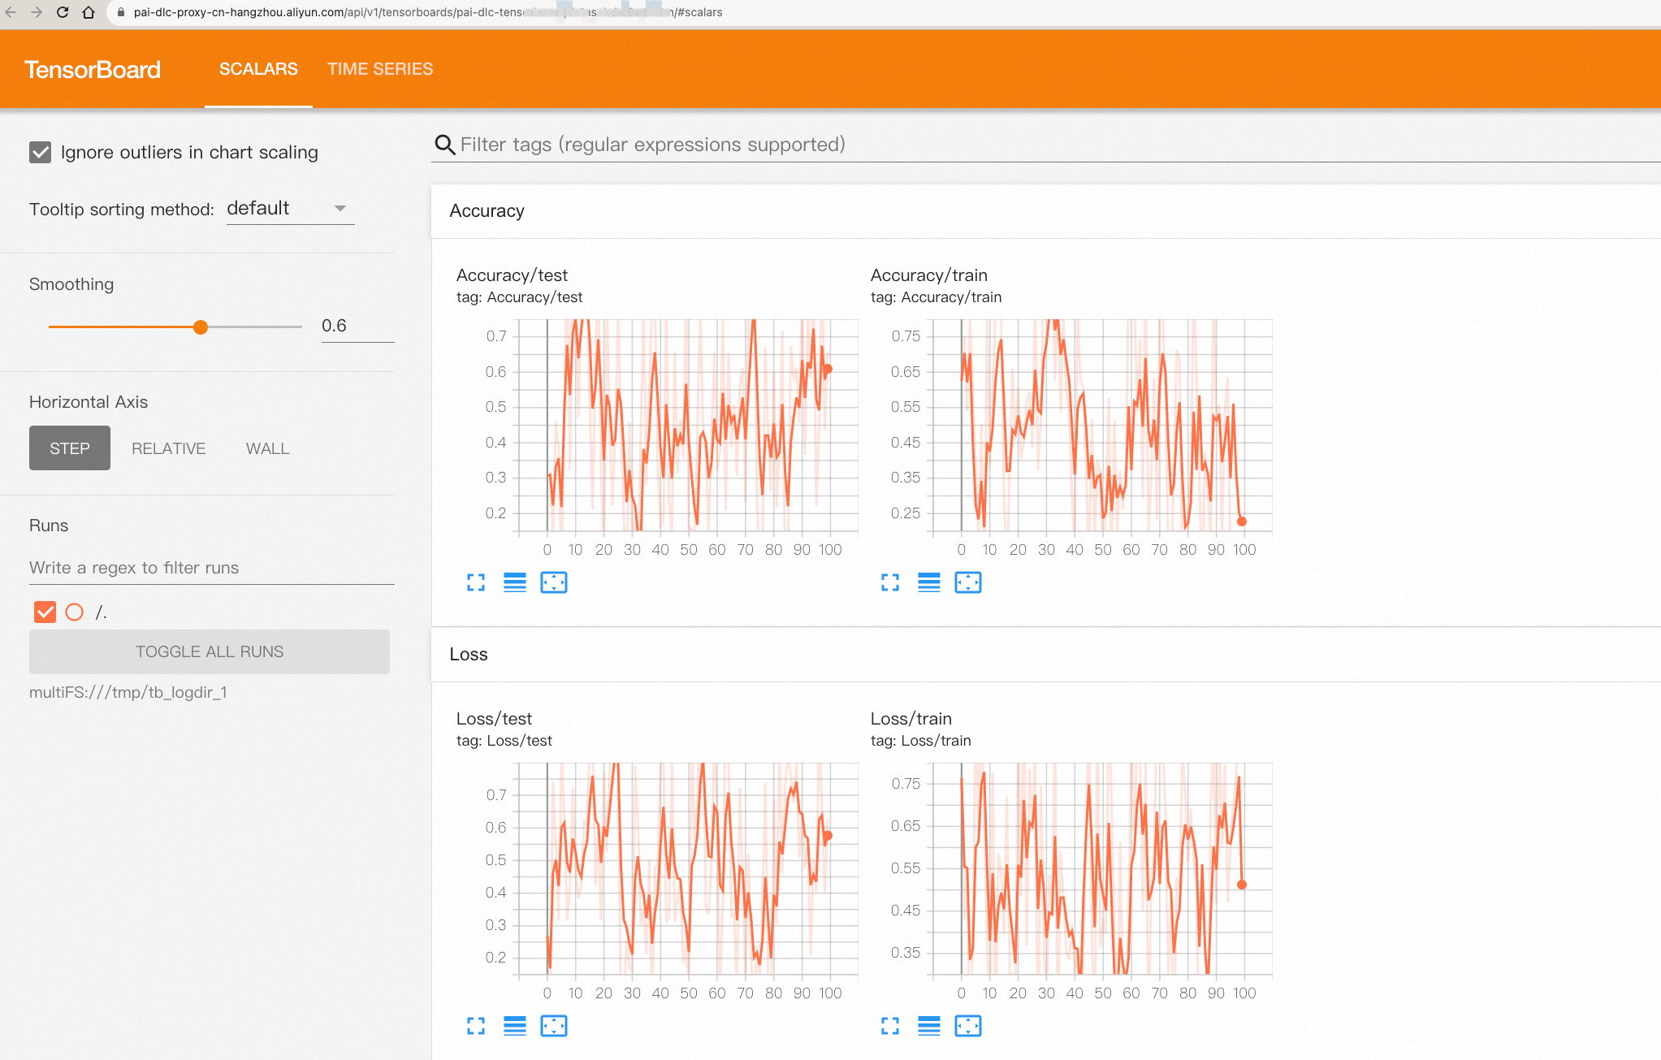Image resolution: width=1661 pixels, height=1060 pixels.
Task: Switch to the TIME SERIES tab
Action: [380, 69]
